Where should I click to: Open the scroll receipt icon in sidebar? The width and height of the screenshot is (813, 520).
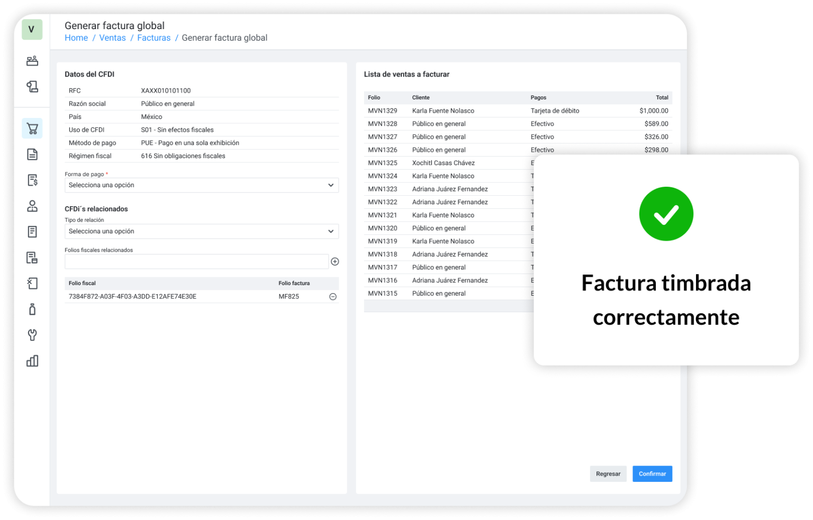[32, 87]
